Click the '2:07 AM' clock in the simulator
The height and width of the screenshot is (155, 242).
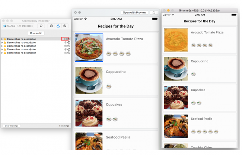click(x=200, y=15)
